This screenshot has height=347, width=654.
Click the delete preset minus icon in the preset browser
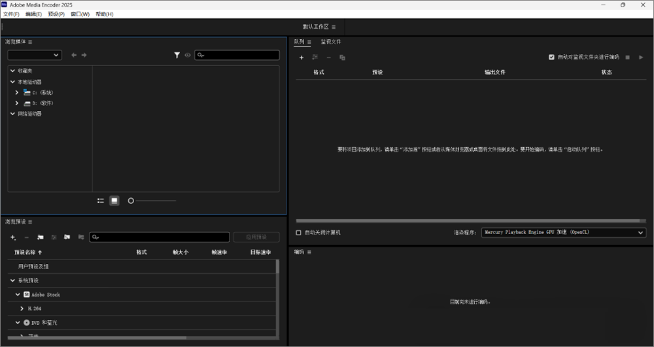pos(27,237)
